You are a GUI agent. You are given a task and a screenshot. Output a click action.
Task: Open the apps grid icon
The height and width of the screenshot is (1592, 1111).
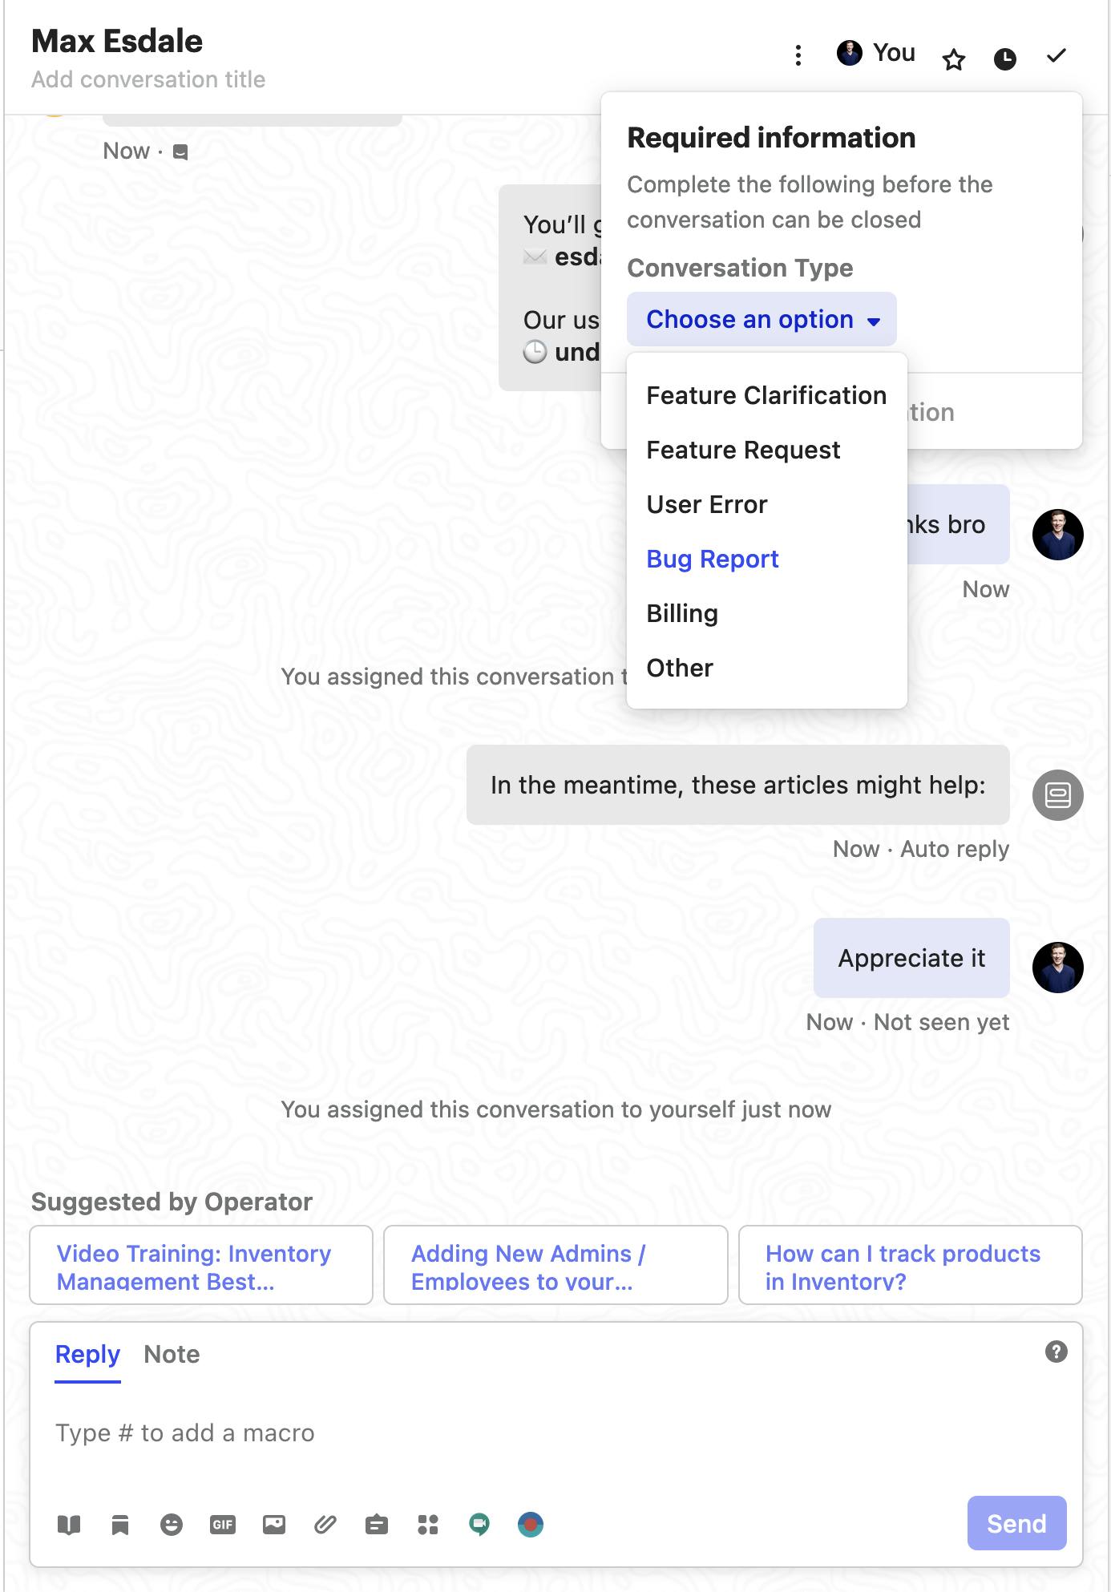pyautogui.click(x=428, y=1524)
